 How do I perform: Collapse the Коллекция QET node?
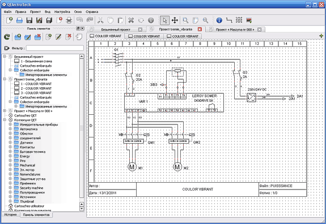point(5,120)
